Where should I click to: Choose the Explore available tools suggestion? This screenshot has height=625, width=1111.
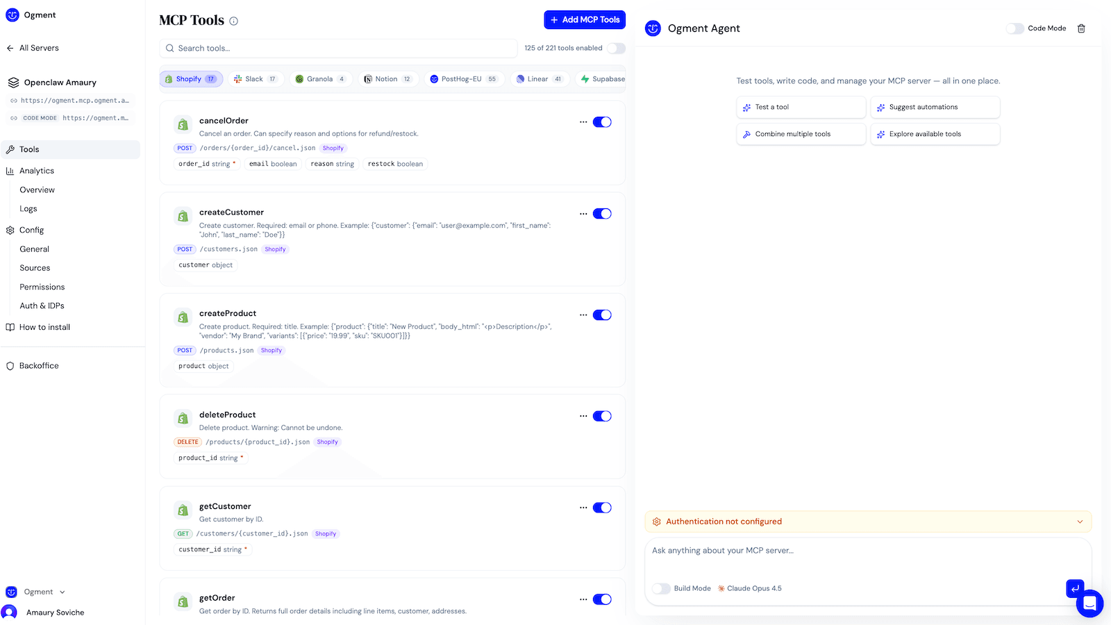point(935,134)
